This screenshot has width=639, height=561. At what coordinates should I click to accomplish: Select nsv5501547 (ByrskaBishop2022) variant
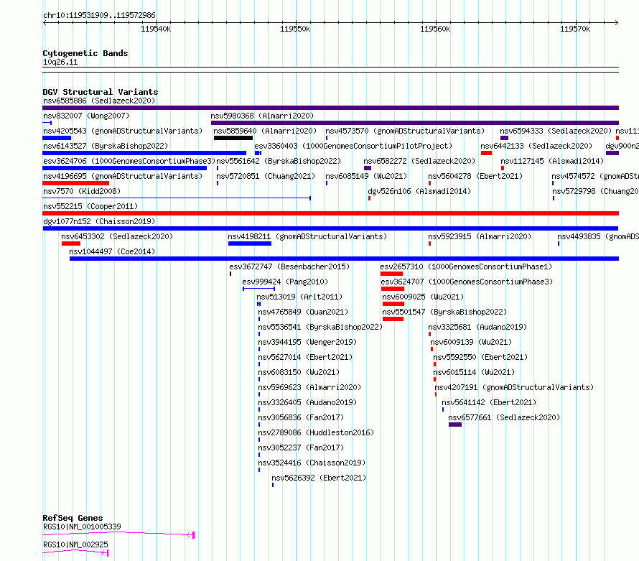pos(444,312)
